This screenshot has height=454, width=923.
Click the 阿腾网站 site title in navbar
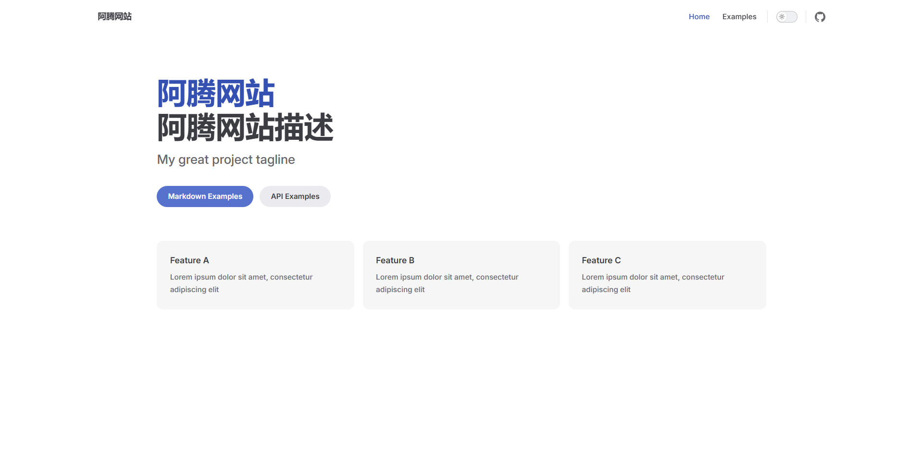[x=115, y=17]
